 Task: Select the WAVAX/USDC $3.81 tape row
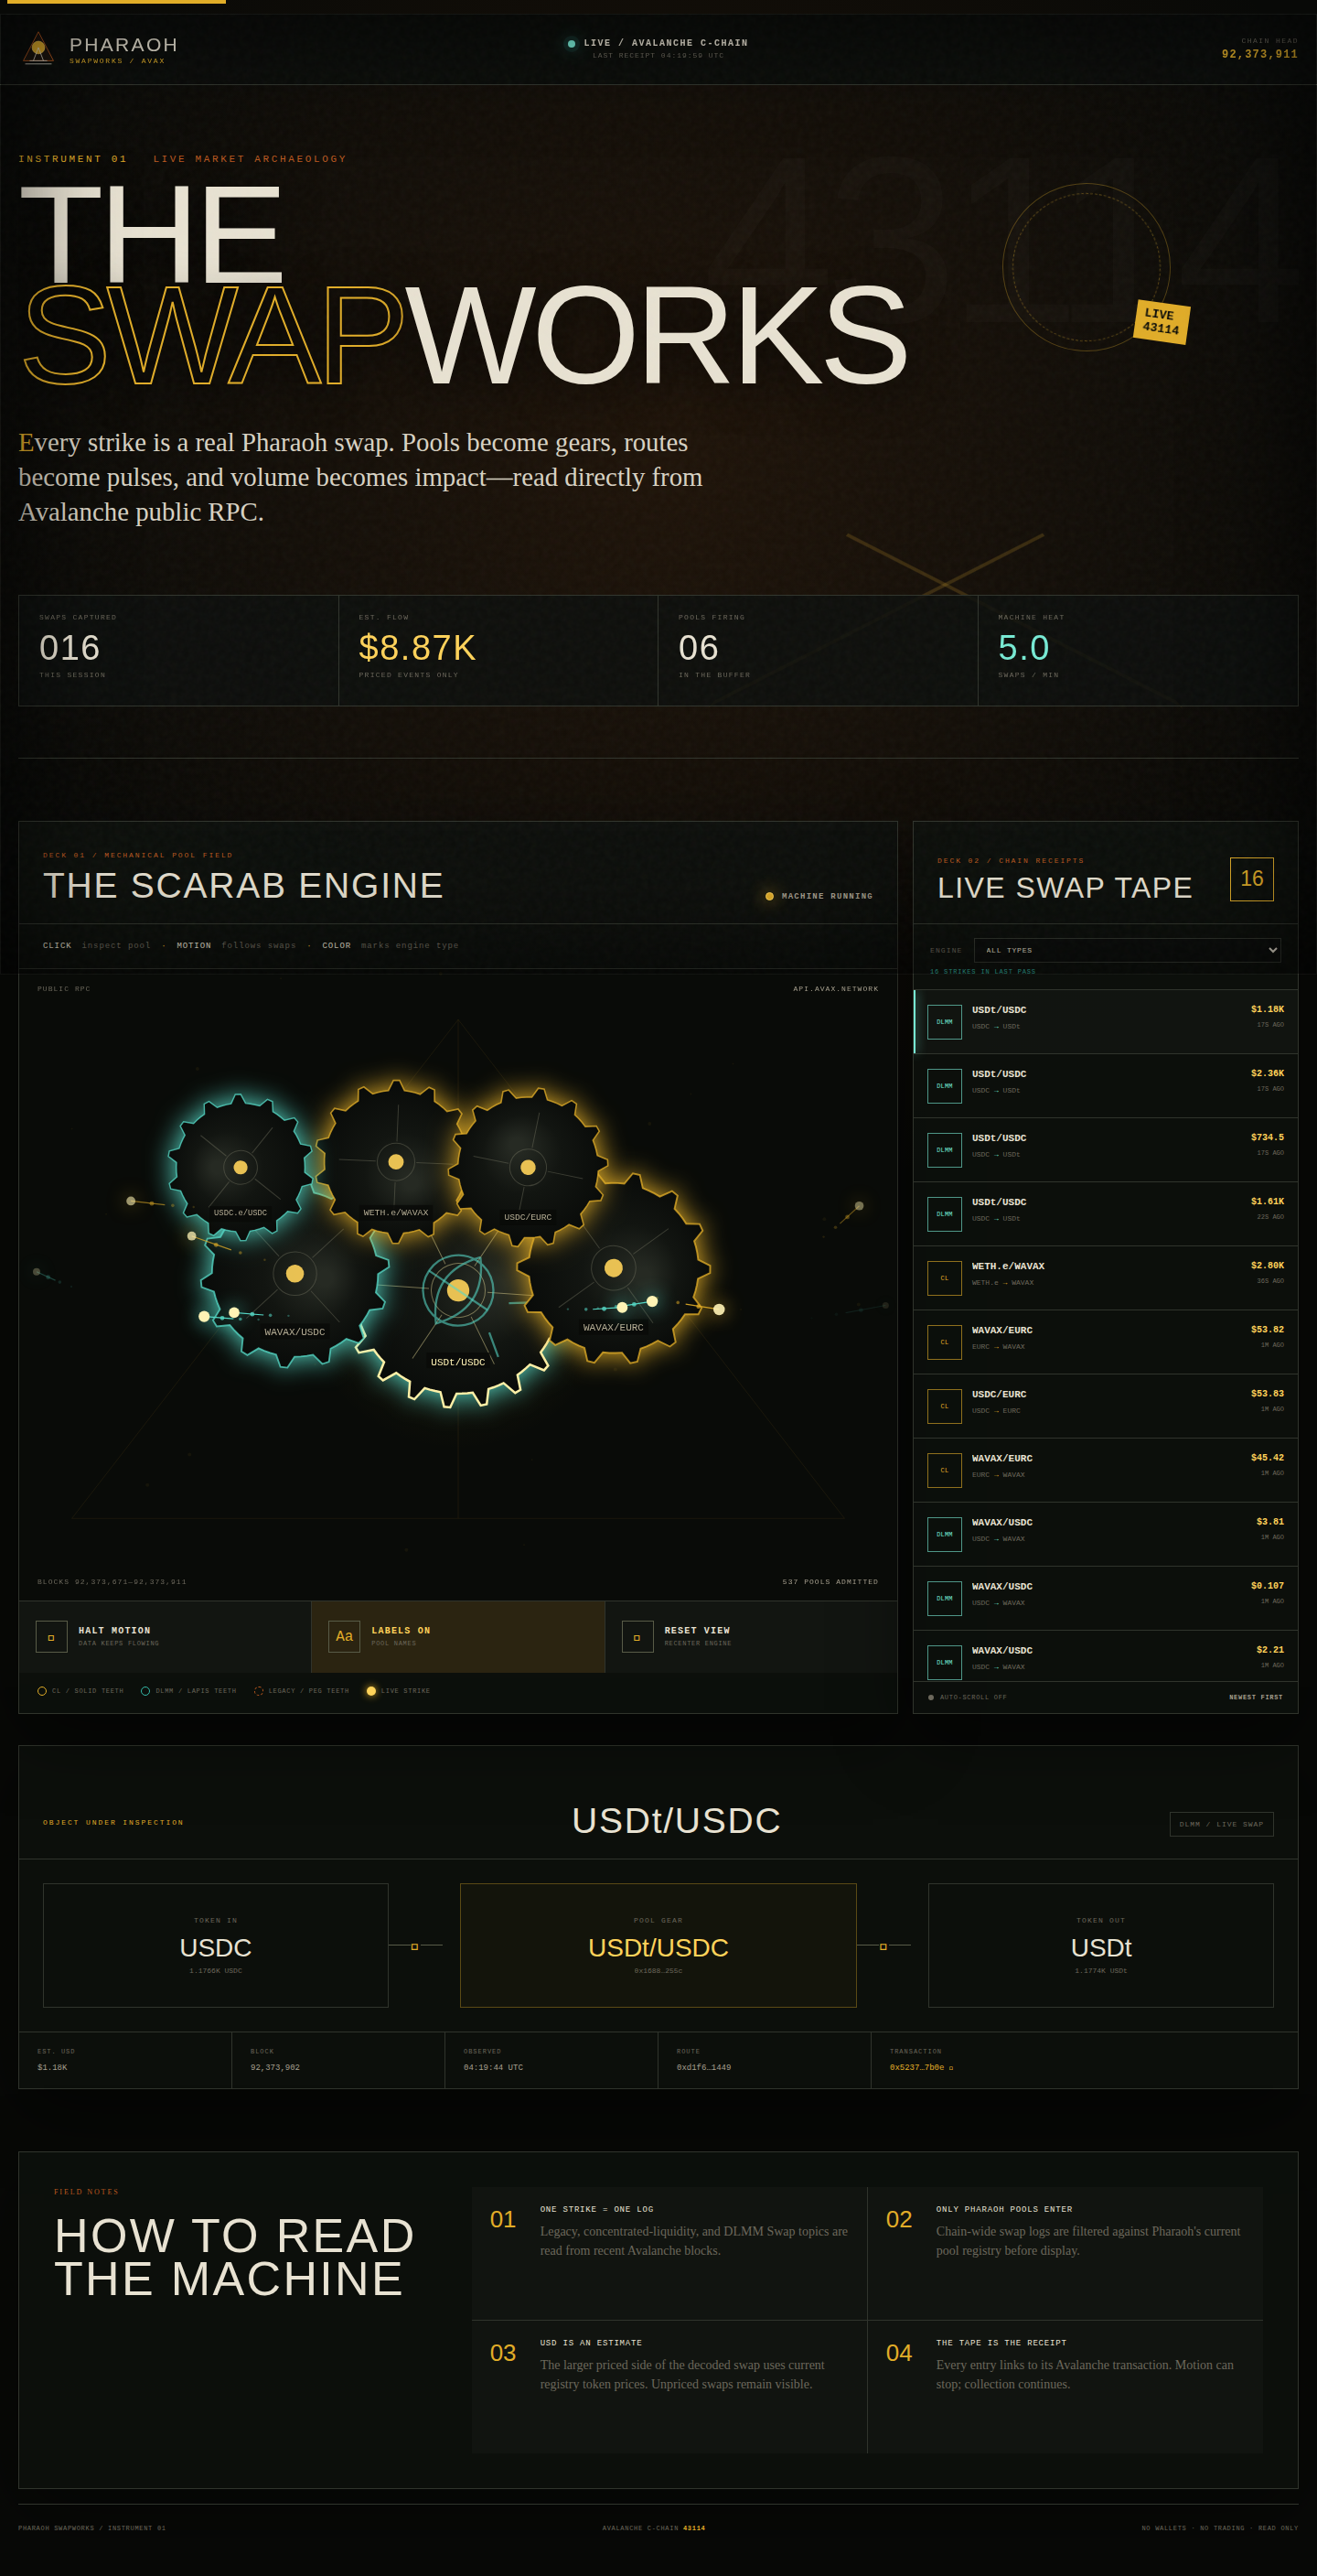(1105, 1534)
